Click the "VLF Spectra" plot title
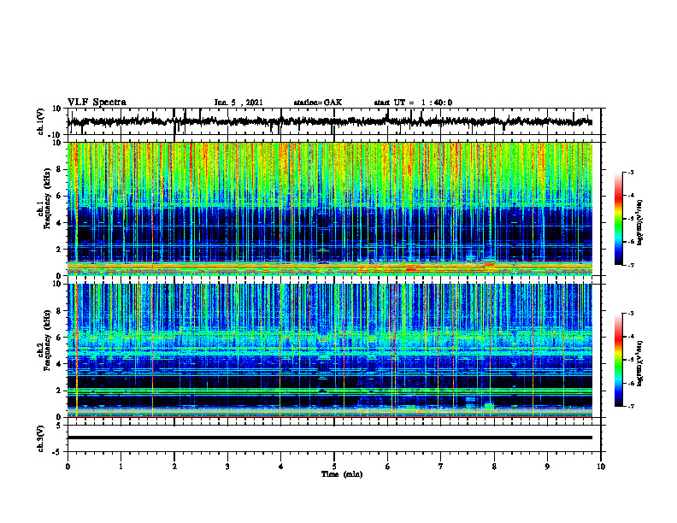This screenshot has width=677, height=523. 97,103
